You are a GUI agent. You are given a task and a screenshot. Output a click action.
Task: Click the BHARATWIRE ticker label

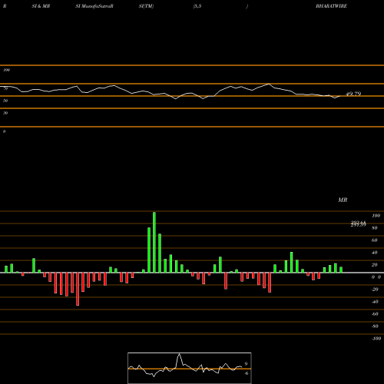tap(331, 6)
